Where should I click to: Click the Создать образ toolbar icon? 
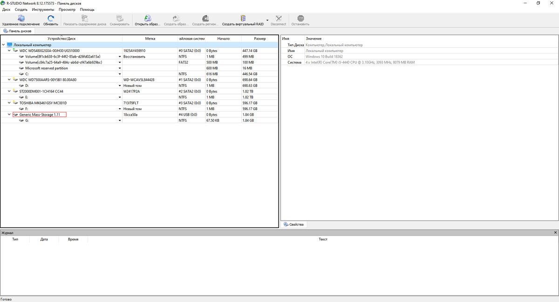click(x=176, y=18)
